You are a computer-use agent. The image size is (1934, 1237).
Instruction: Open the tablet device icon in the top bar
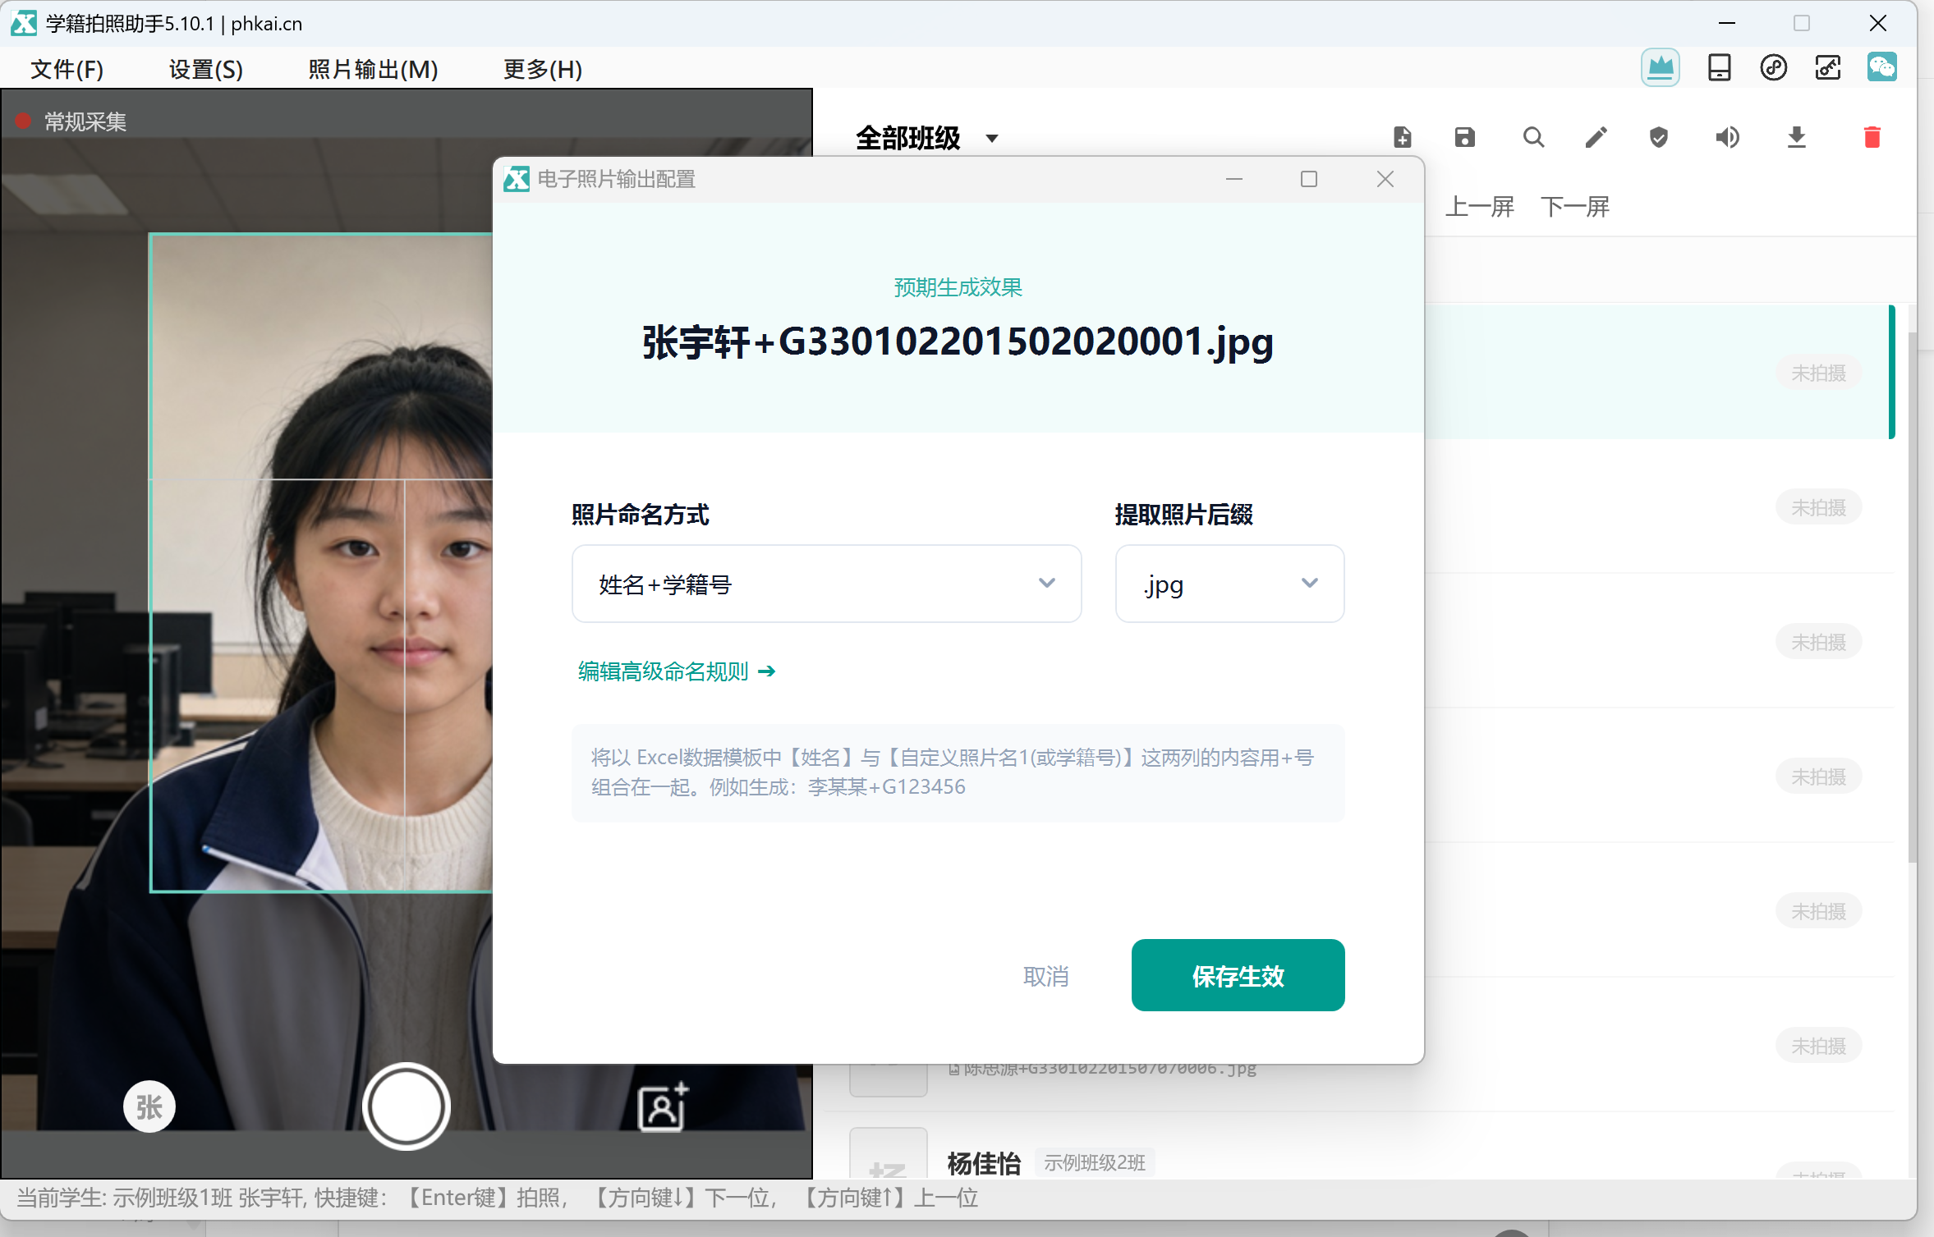1719,67
